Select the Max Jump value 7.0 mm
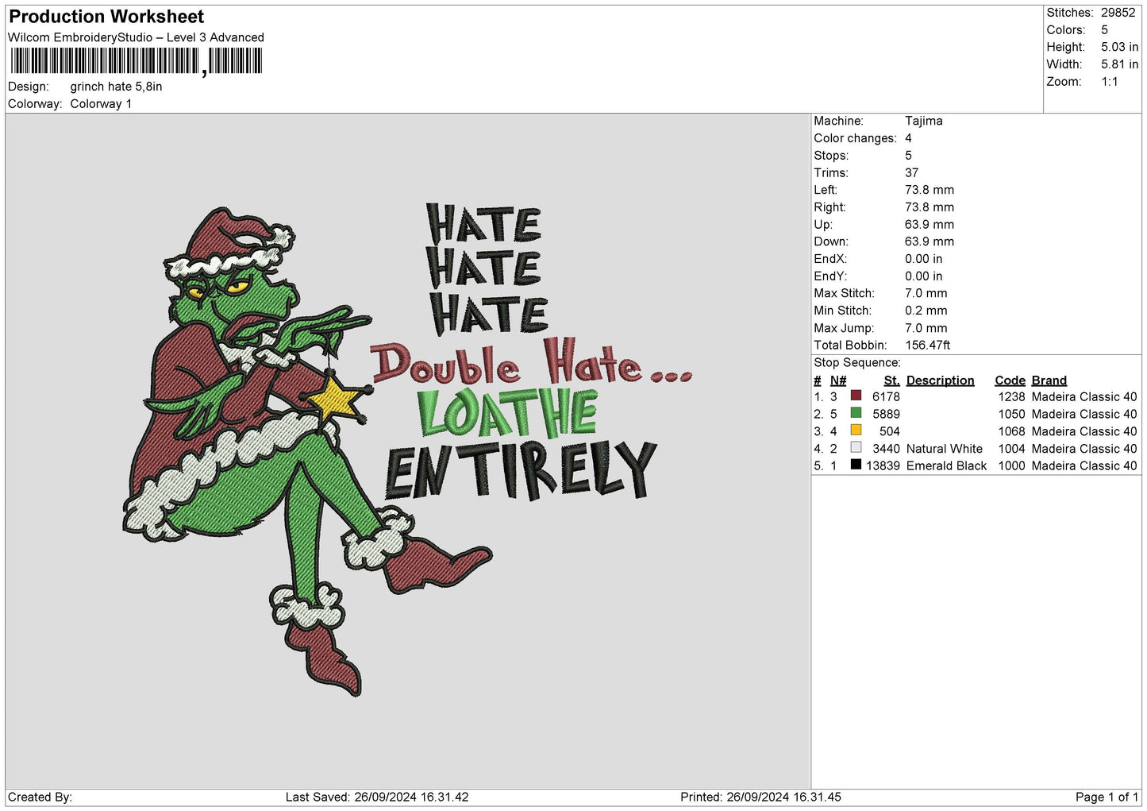 [x=926, y=328]
